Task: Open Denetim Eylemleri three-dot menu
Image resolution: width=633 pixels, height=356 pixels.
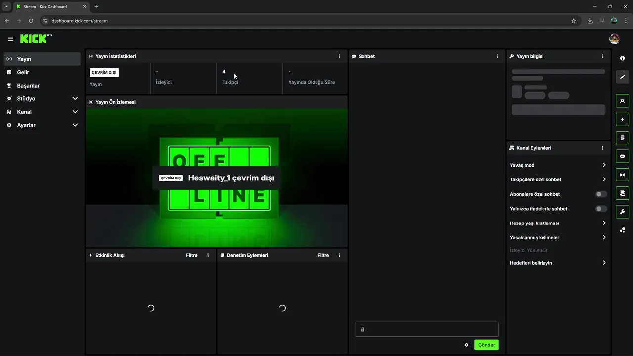Action: click(x=339, y=255)
